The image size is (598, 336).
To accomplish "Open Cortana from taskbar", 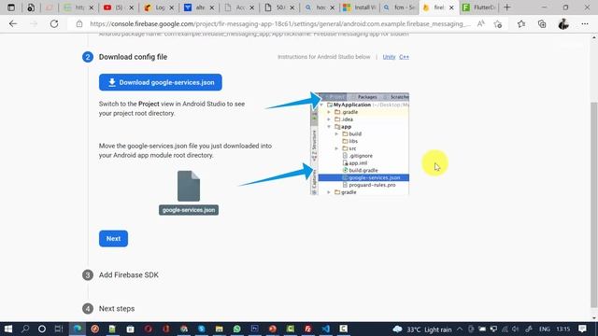I will pyautogui.click(x=42, y=329).
